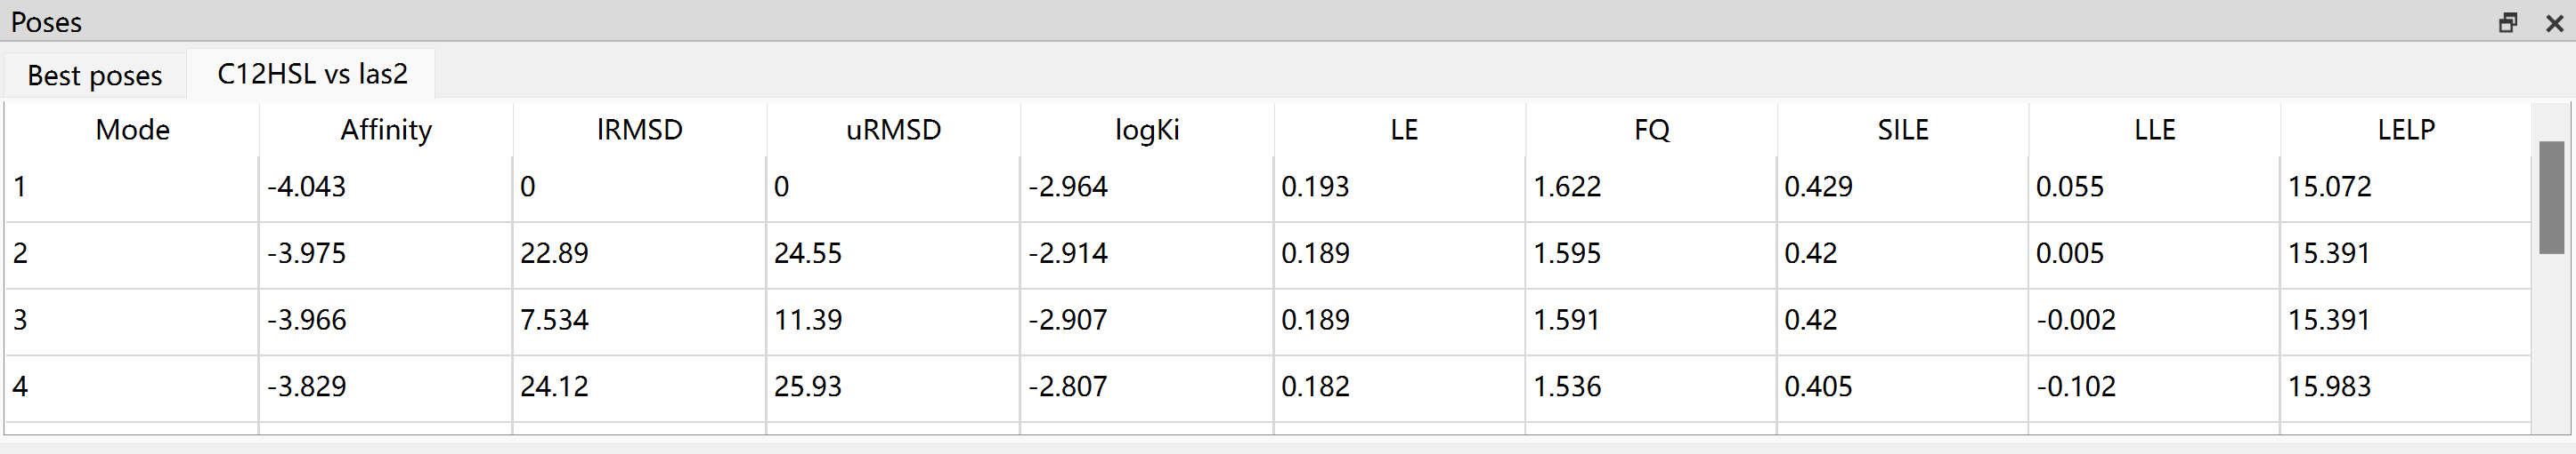Image resolution: width=2576 pixels, height=454 pixels.
Task: Float the Poses panel with undock icon
Action: [x=2507, y=22]
